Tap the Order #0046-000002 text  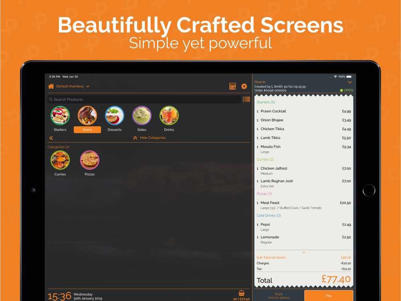270,90
